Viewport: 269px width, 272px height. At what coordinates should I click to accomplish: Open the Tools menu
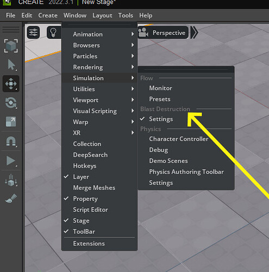click(126, 15)
